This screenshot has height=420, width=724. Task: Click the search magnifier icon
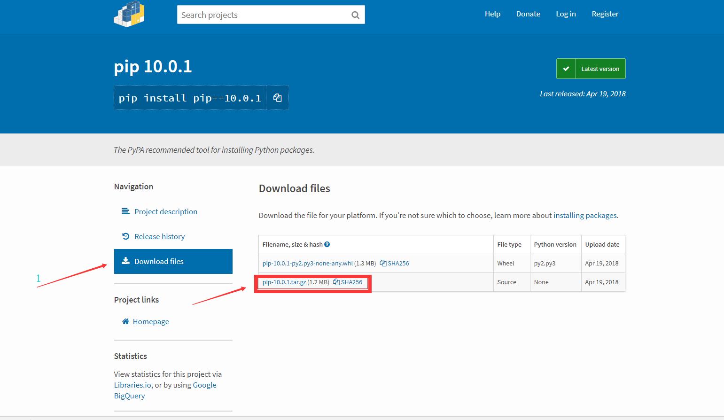(356, 15)
